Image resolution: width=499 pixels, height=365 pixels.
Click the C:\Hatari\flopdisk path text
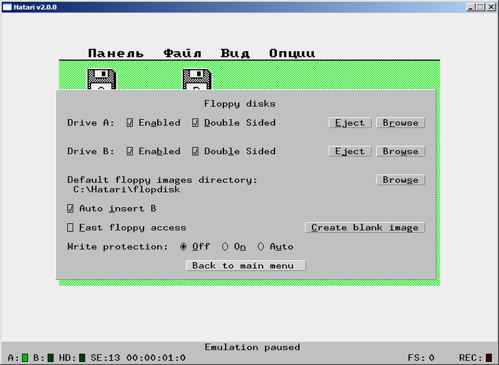(x=127, y=190)
